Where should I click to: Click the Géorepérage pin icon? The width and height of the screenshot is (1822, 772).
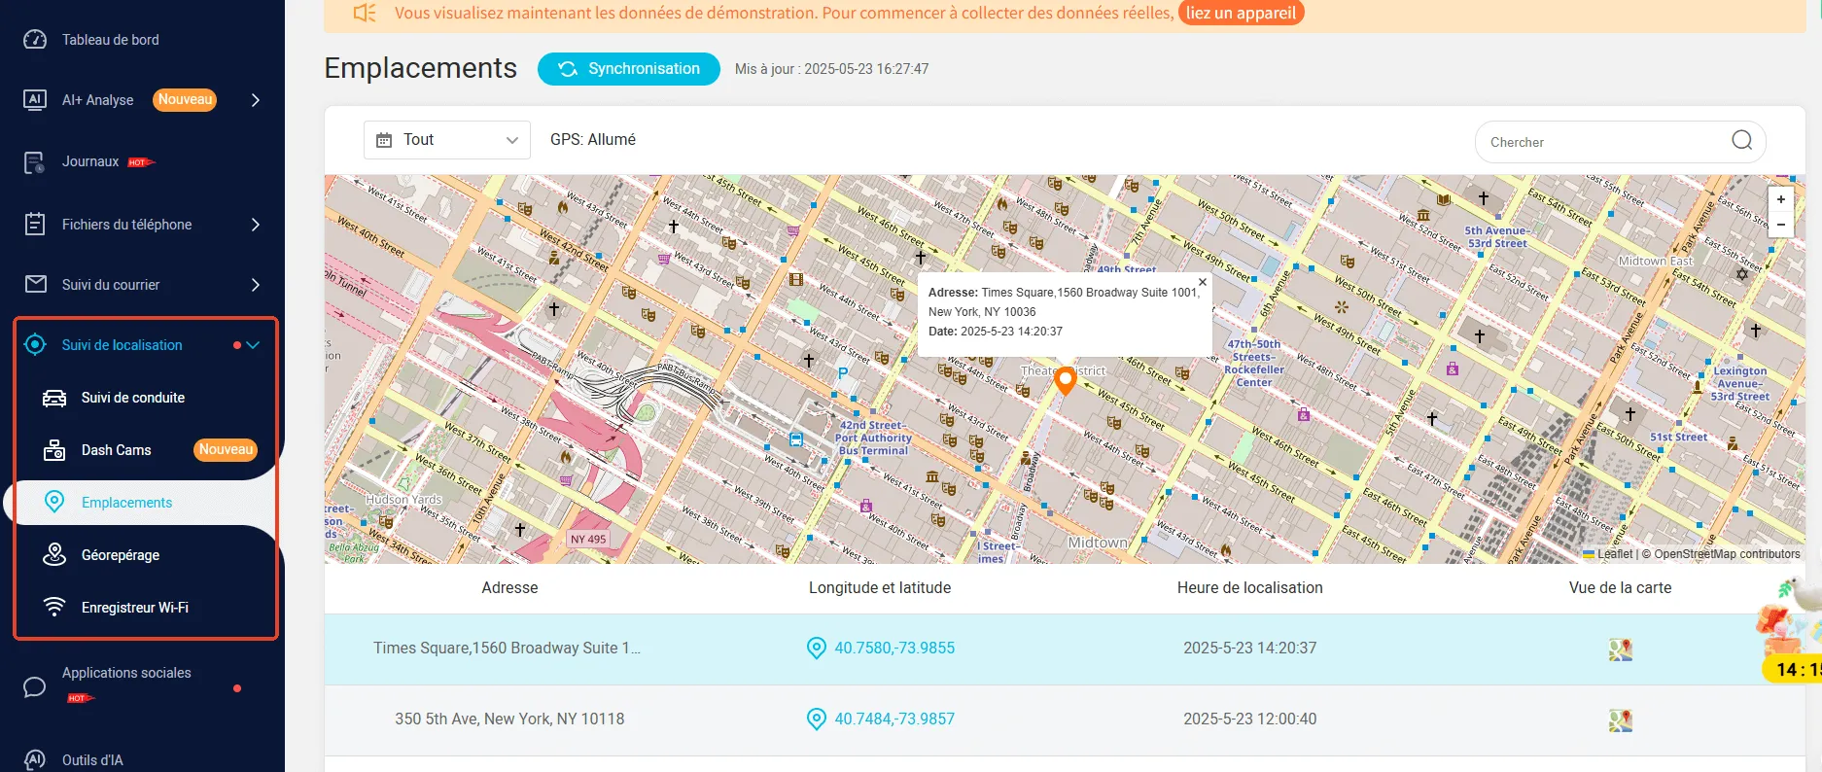point(54,554)
